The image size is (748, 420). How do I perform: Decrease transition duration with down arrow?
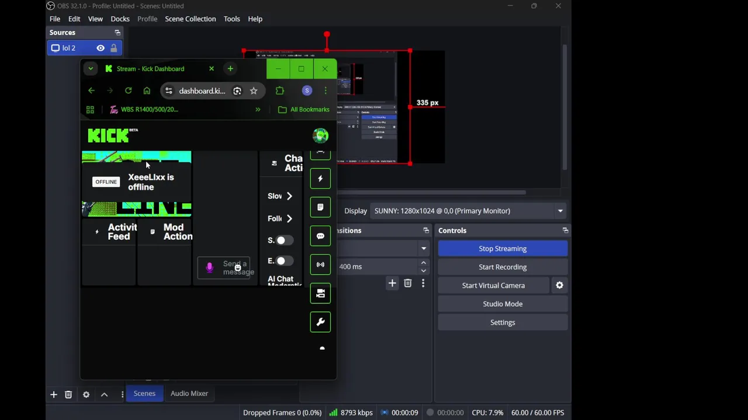[424, 271]
